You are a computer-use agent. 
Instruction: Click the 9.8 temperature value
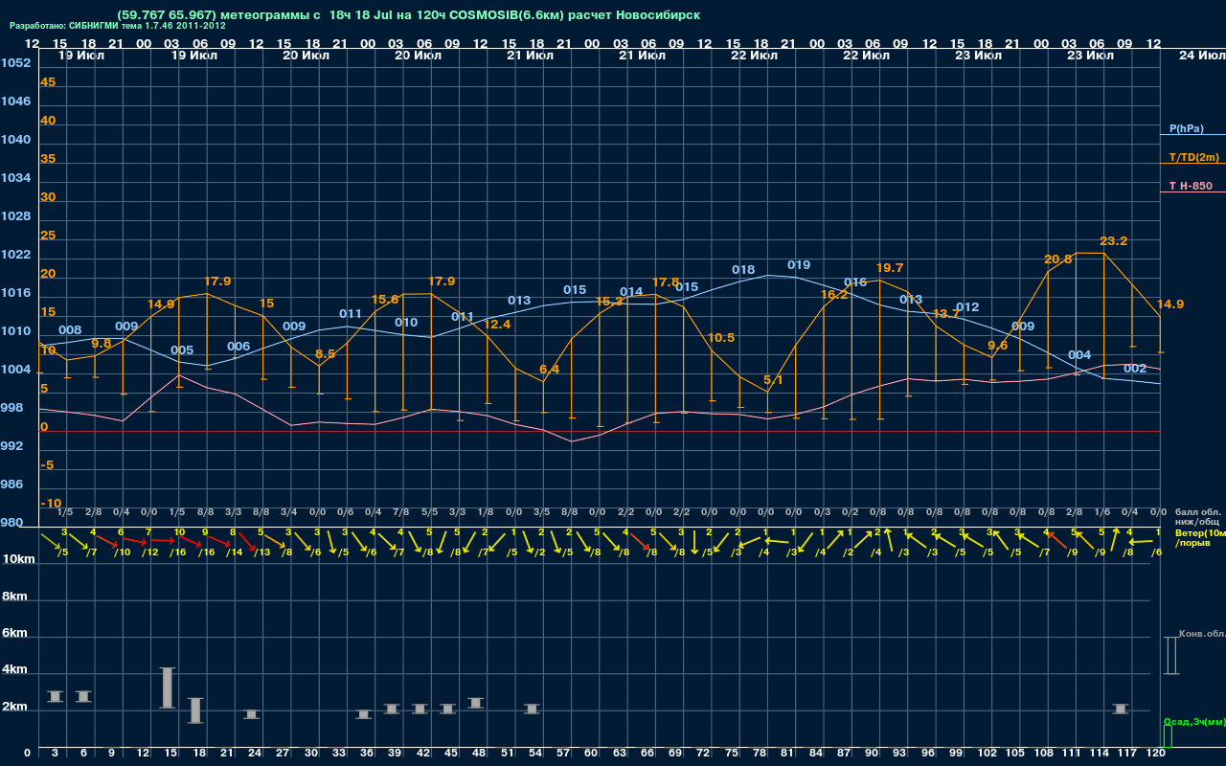pyautogui.click(x=102, y=344)
